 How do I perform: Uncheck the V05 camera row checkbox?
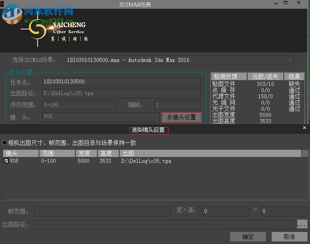click(x=6, y=161)
